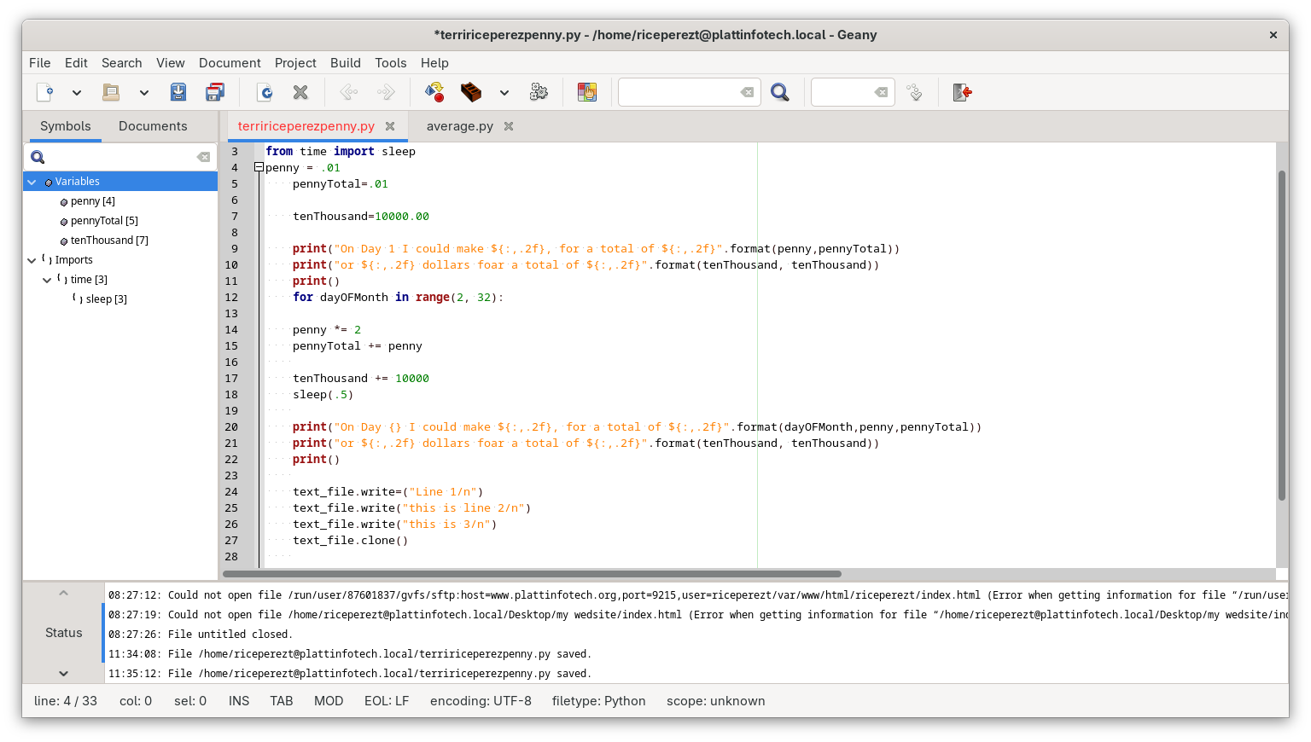This screenshot has width=1311, height=742.
Task: Click the 'encoding: UTF-8' statusbar entry
Action: (481, 701)
